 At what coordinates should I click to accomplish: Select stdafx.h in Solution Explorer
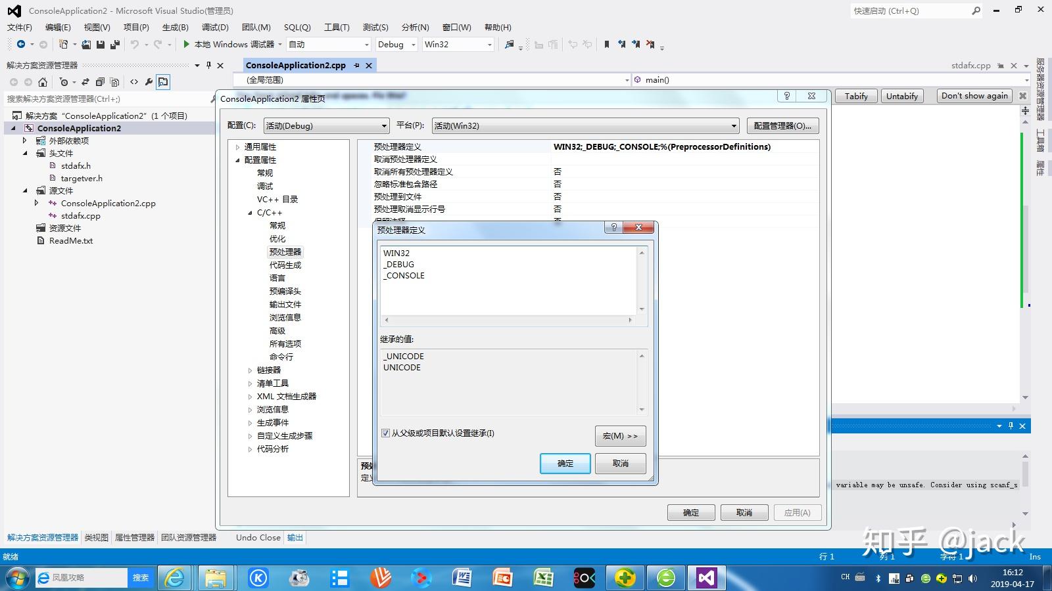pyautogui.click(x=76, y=166)
